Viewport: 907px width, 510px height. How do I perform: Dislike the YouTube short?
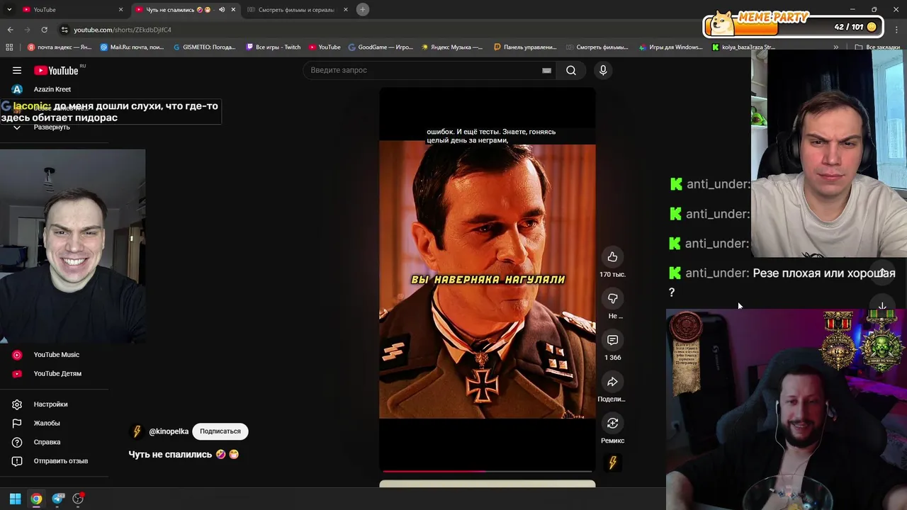click(612, 298)
